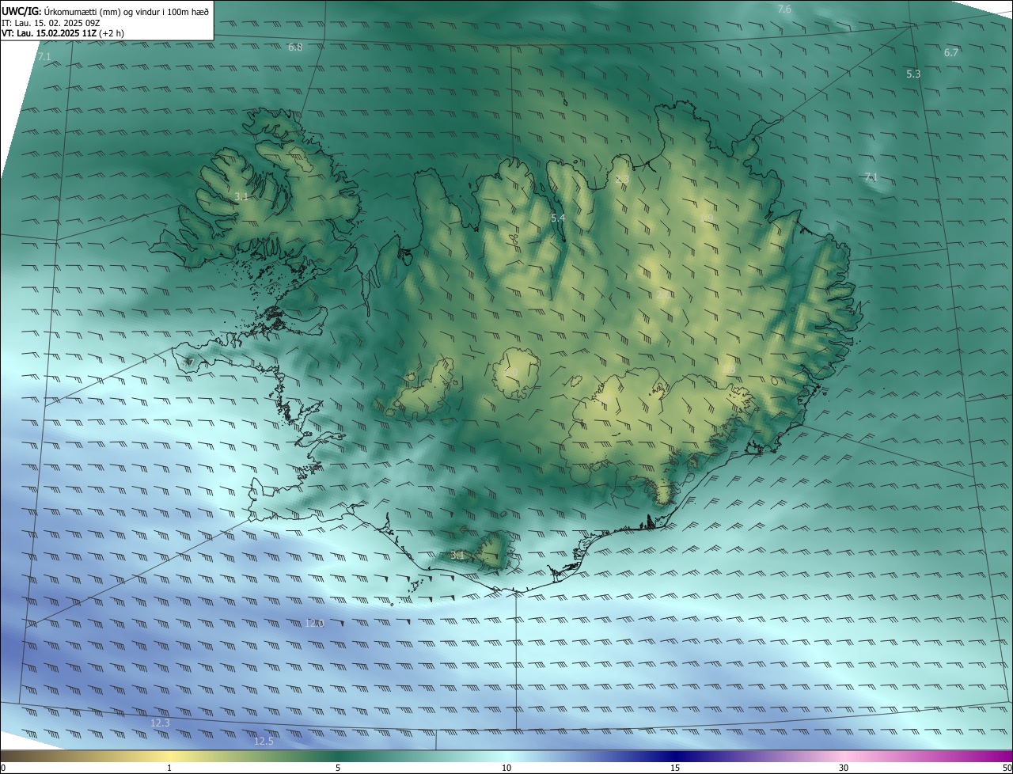Click the 12.5 precipitation value

[264, 742]
